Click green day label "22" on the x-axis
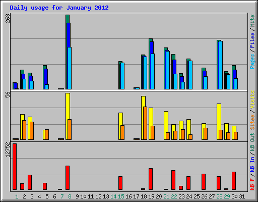Image resolution: width=258 pixels, height=202 pixels. (174, 196)
